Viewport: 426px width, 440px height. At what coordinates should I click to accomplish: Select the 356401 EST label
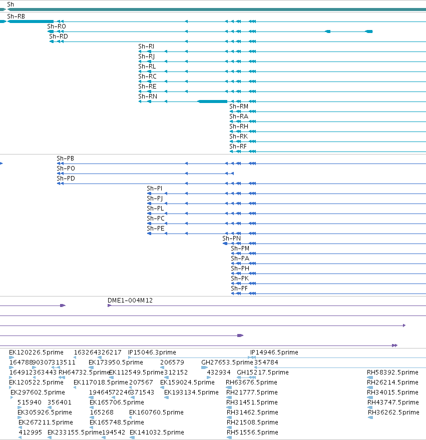pos(60,402)
